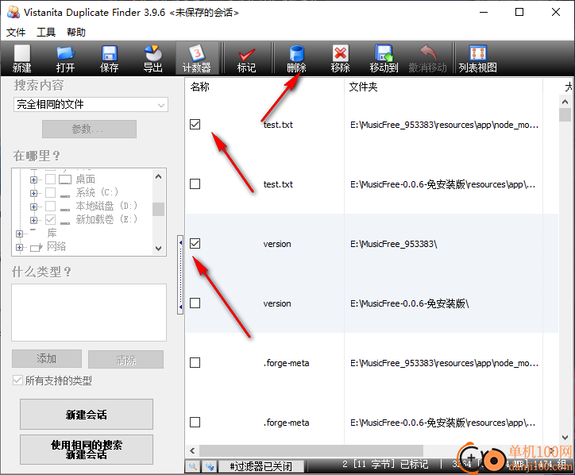This screenshot has height=475, width=575.
Task: Click #过滤器已关闭 filter status button
Action: 261,466
